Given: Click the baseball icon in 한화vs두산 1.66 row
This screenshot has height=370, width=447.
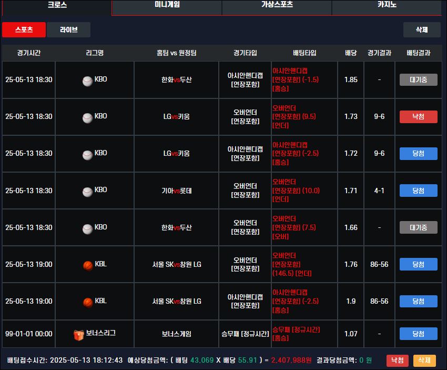Looking at the screenshot, I should pos(87,229).
